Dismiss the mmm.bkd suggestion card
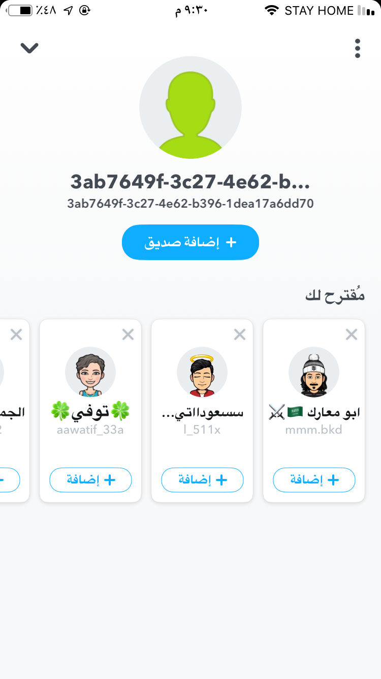The image size is (381, 679). [352, 334]
